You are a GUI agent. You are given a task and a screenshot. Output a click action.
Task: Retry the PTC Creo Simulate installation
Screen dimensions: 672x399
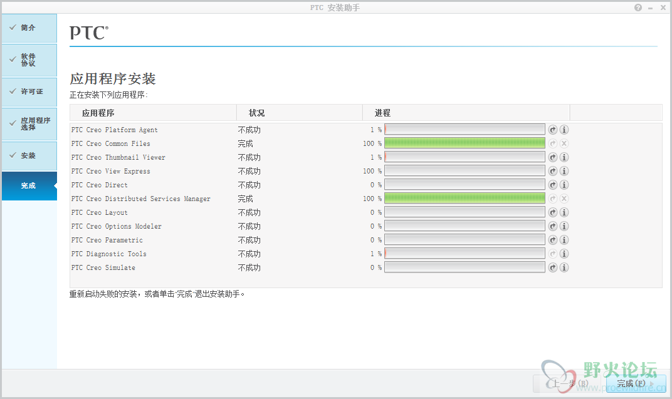pyautogui.click(x=553, y=267)
